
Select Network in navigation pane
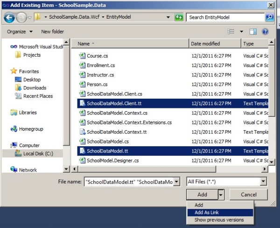(x=24, y=170)
